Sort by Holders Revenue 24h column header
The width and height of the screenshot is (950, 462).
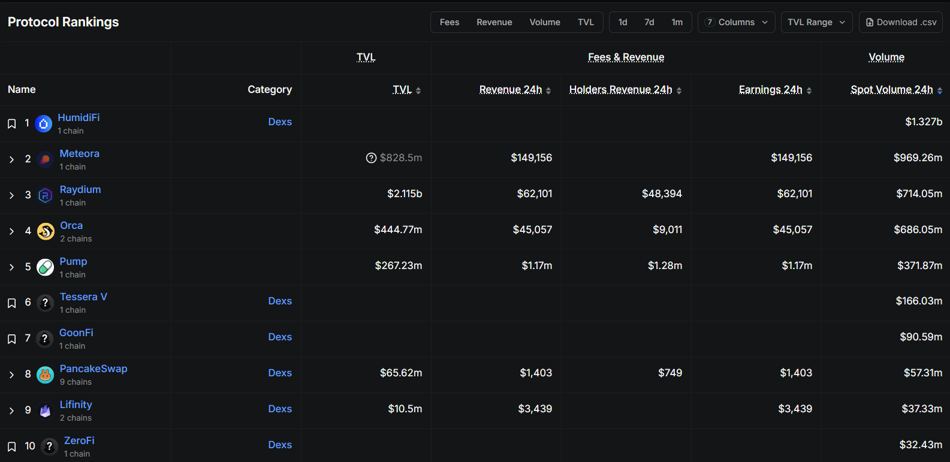pyautogui.click(x=620, y=89)
